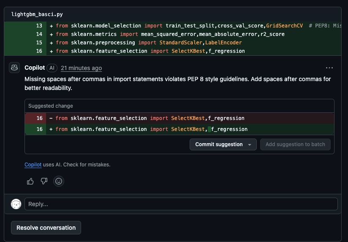Click your user avatar beside Reply
This screenshot has height=242, width=348.
[x=16, y=204]
